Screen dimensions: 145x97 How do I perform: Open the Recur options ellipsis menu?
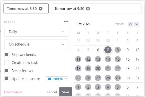click(x=66, y=22)
